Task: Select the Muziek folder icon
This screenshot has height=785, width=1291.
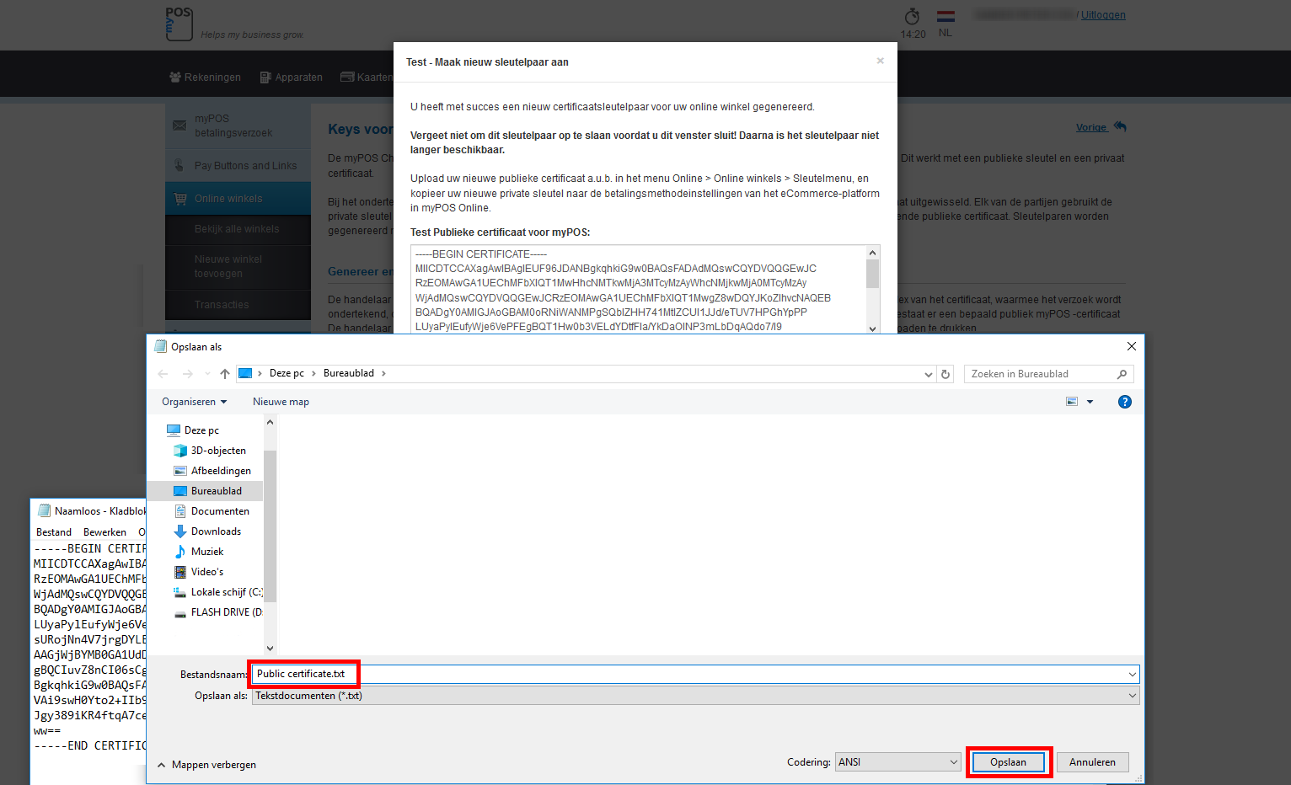Action: click(180, 552)
